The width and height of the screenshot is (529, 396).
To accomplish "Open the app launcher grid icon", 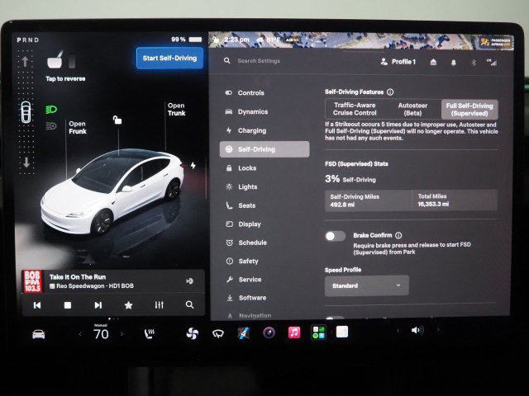I will (318, 332).
